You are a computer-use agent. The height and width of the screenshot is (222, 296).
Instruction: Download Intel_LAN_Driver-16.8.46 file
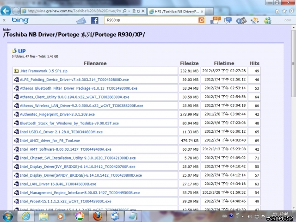tap(58, 184)
